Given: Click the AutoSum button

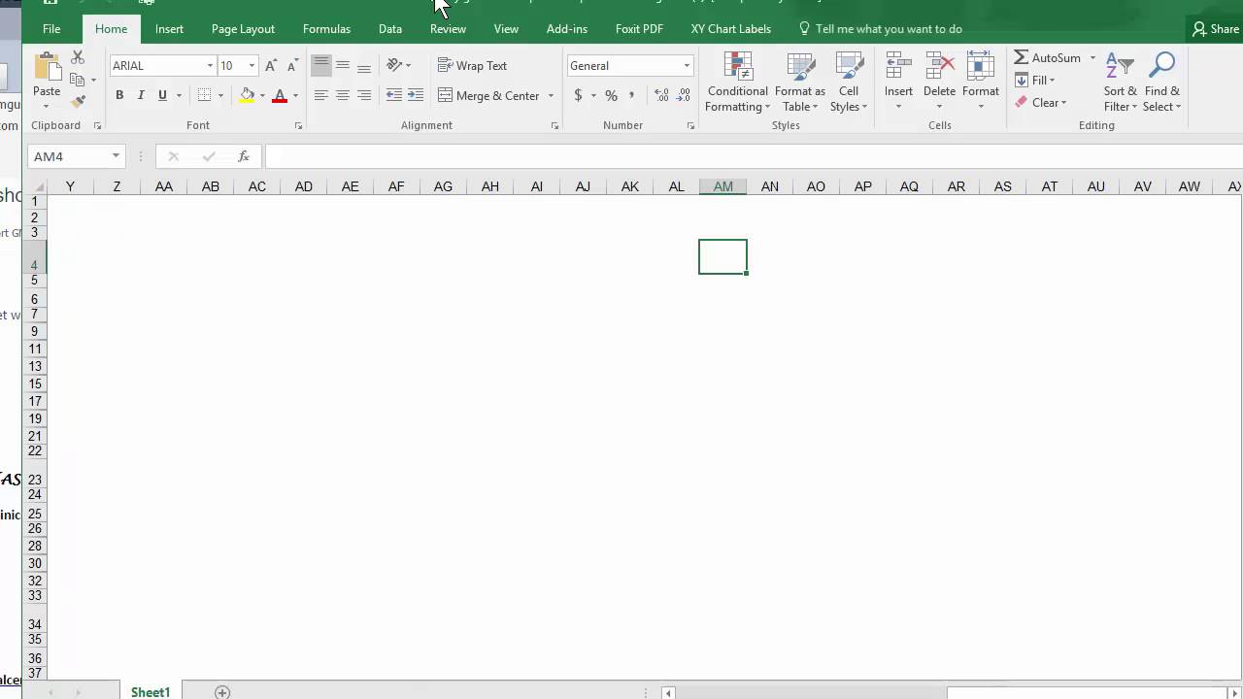Looking at the screenshot, I should pyautogui.click(x=1048, y=58).
